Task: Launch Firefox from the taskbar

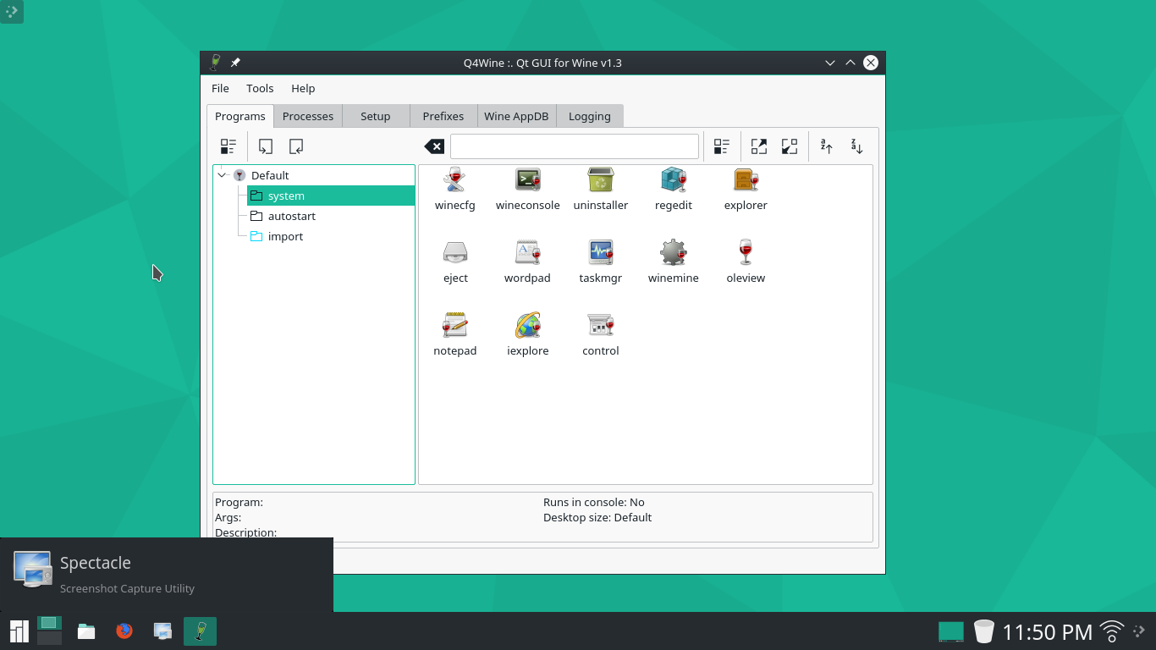Action: [124, 631]
